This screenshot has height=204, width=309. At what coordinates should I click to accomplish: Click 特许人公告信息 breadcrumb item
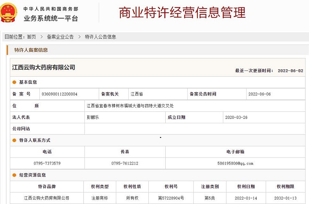click(100, 37)
